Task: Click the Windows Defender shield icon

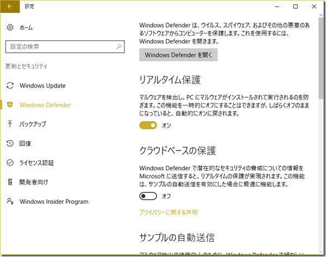Action: pos(10,104)
